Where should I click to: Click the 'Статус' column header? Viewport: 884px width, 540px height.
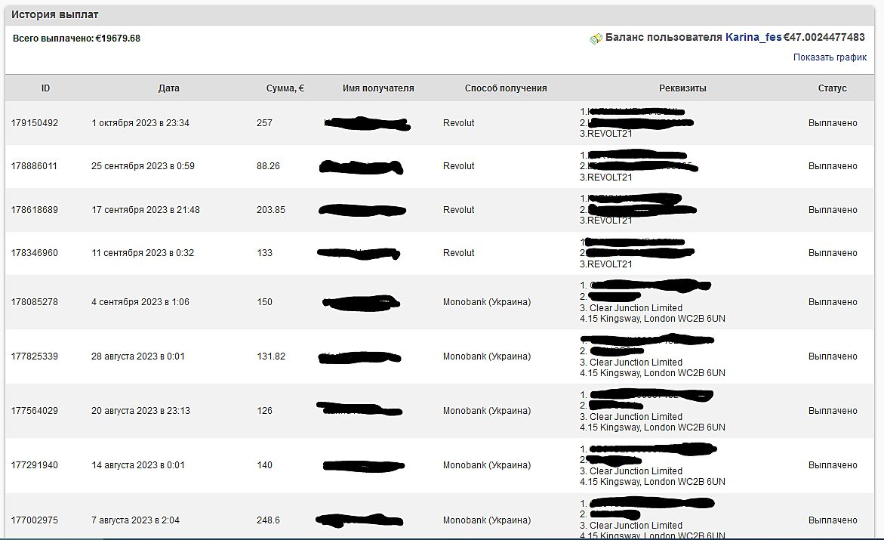click(x=832, y=88)
